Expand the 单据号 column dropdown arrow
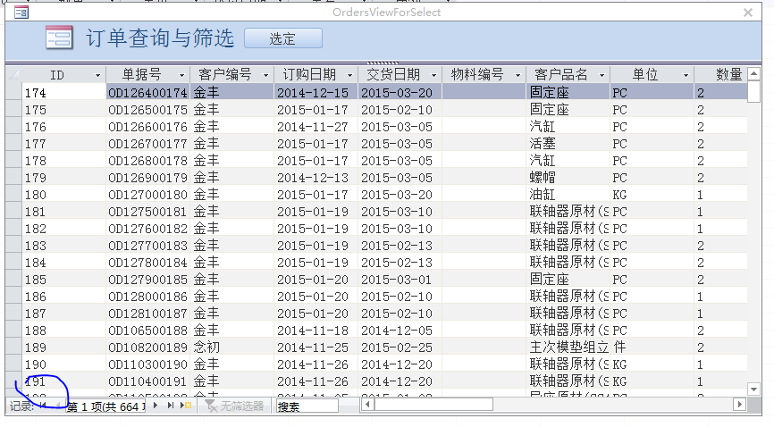This screenshot has width=774, height=427. (181, 75)
